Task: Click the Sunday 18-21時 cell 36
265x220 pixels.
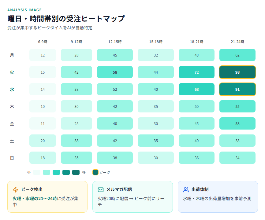Action: 196,158
